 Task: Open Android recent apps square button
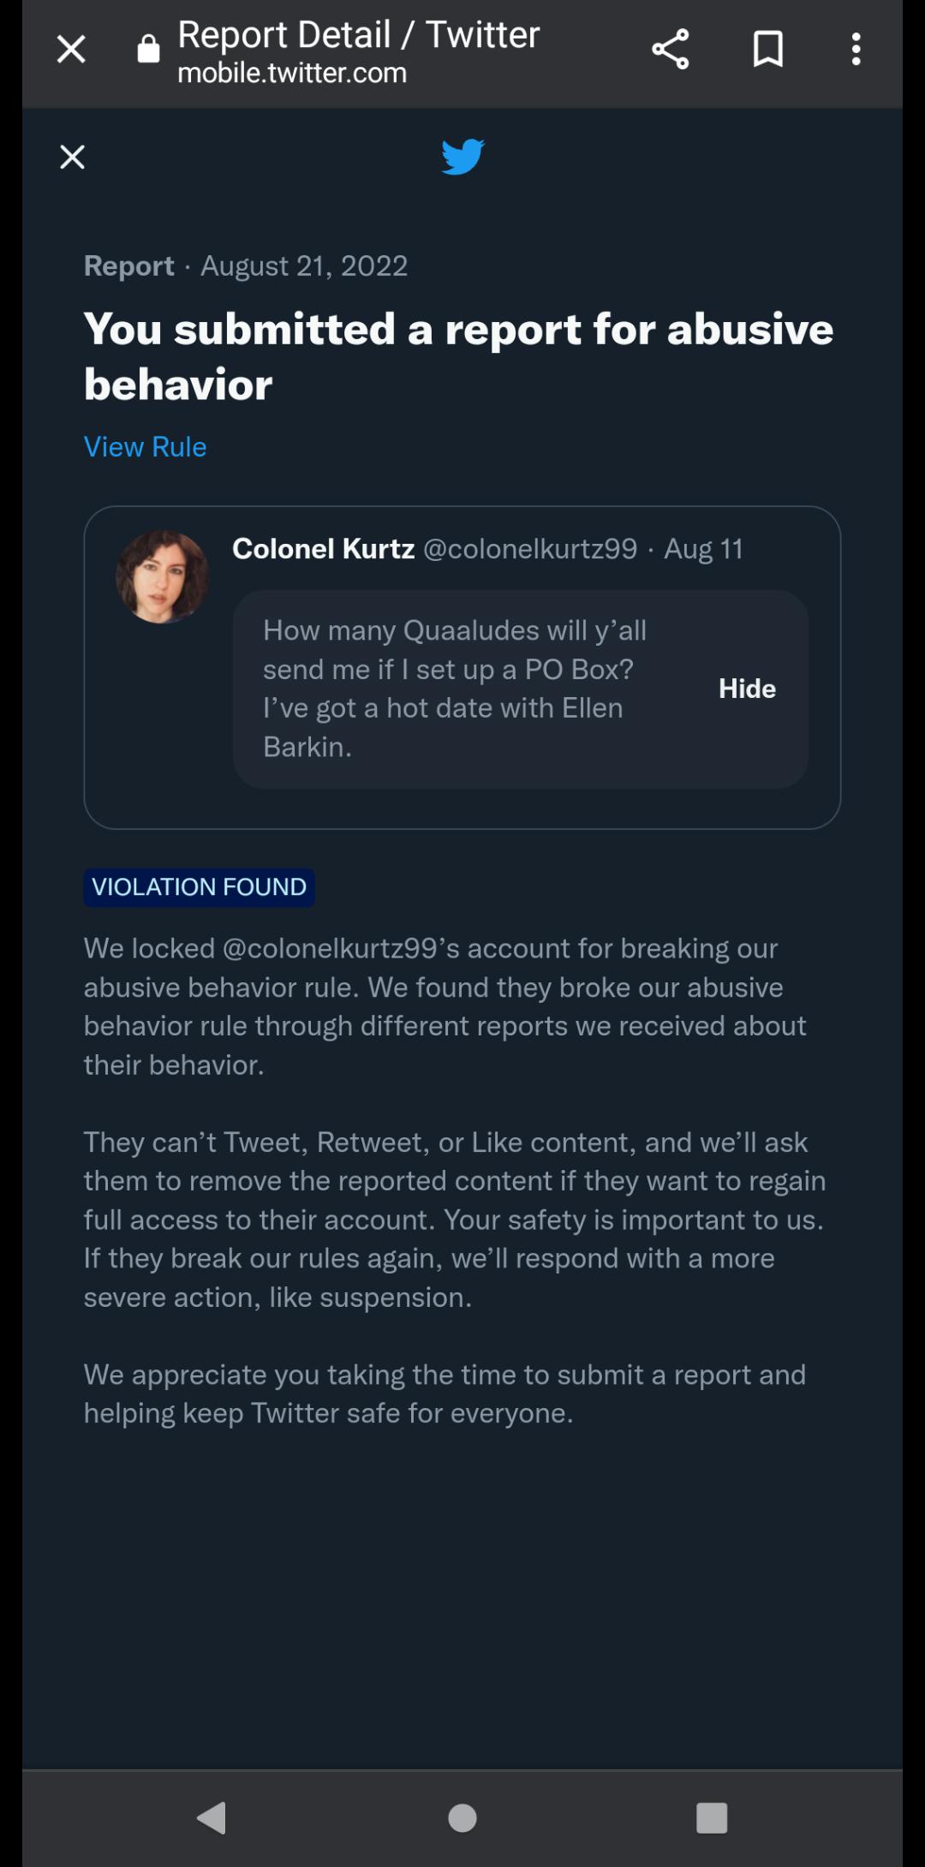point(712,1817)
